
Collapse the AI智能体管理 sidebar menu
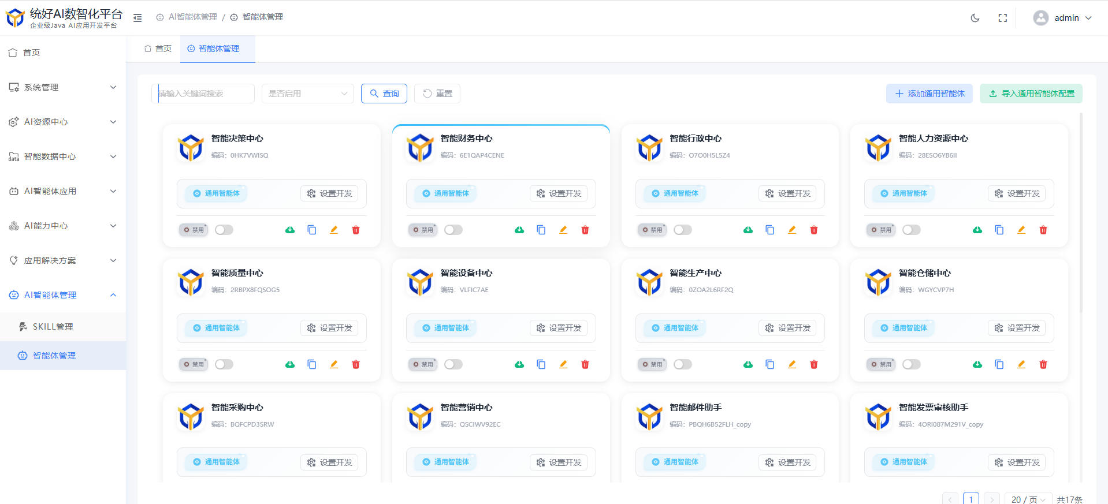[x=63, y=295]
